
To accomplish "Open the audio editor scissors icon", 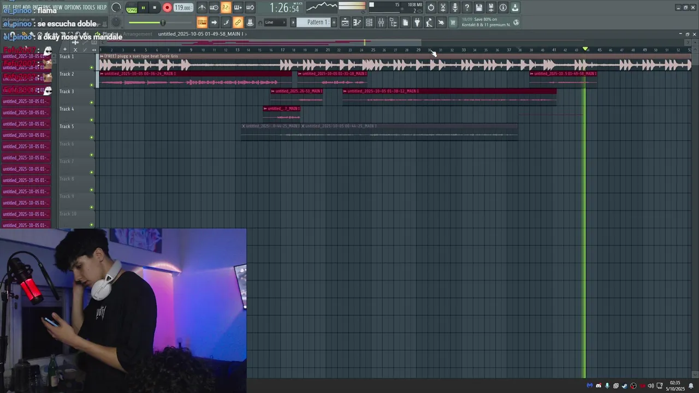I will (443, 8).
